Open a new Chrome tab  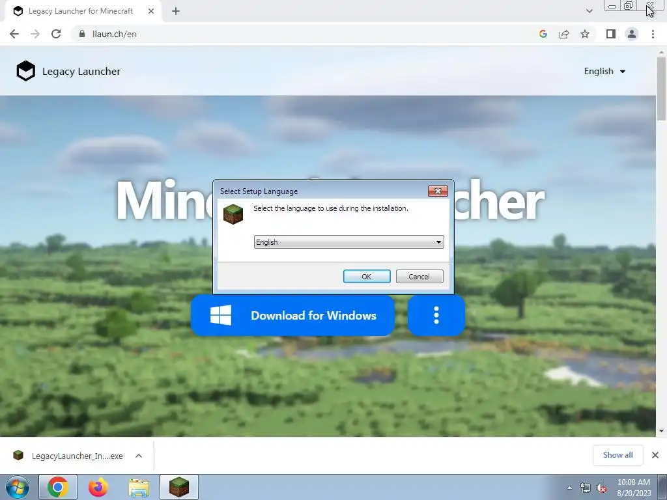coord(176,11)
